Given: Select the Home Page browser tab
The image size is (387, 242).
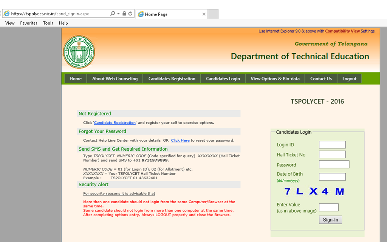Looking at the screenshot, I should 172,14.
